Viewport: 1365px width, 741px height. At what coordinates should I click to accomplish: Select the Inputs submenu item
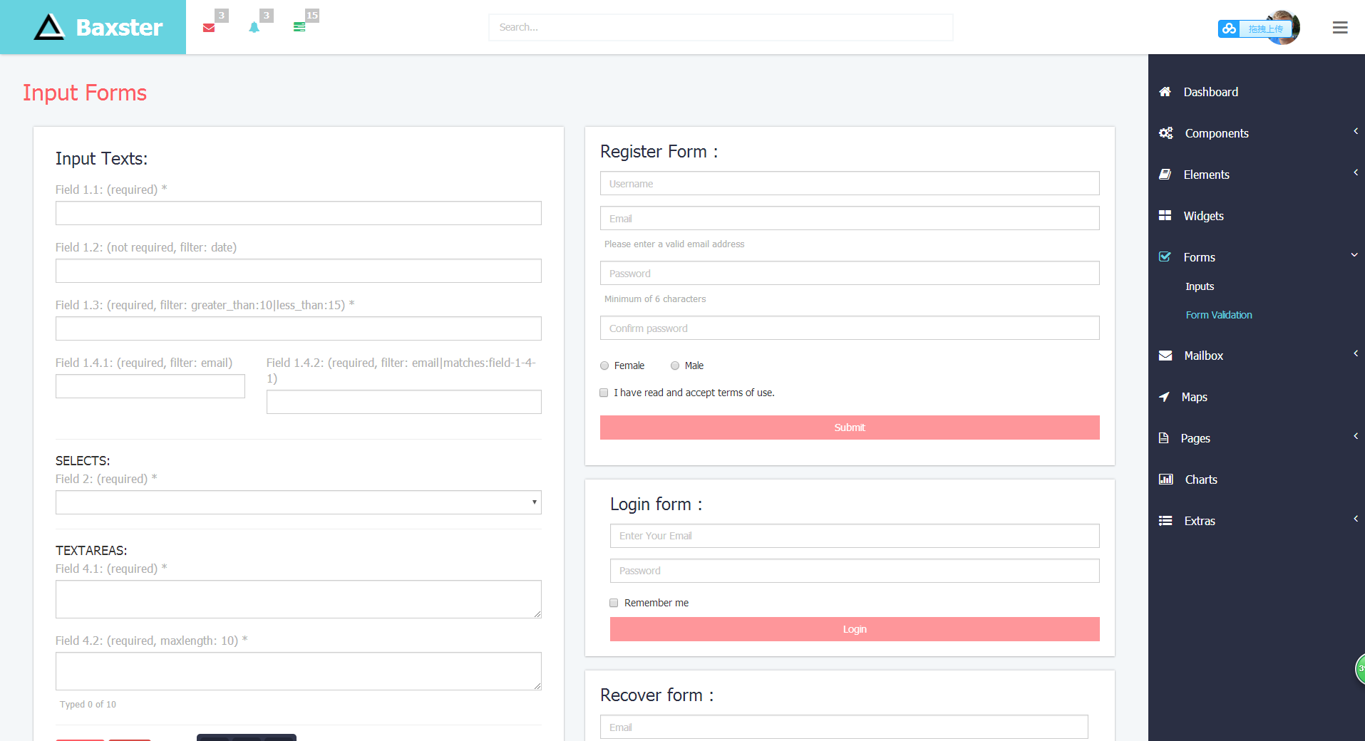pos(1200,286)
